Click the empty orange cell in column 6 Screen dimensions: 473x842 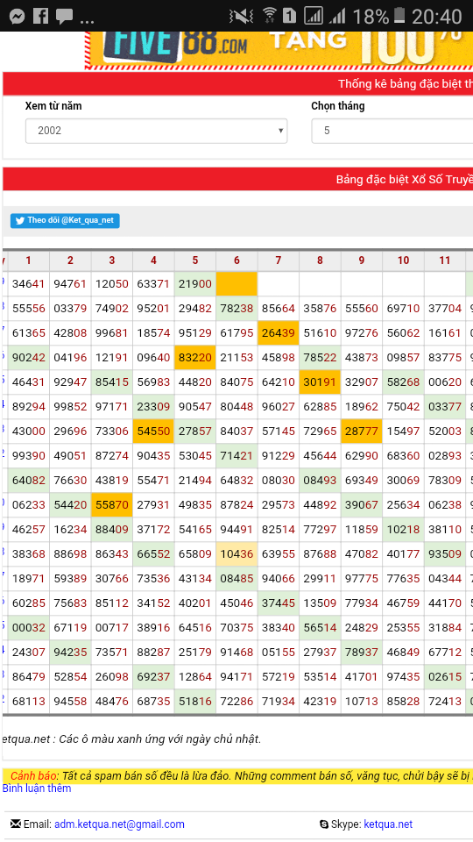pos(237,283)
